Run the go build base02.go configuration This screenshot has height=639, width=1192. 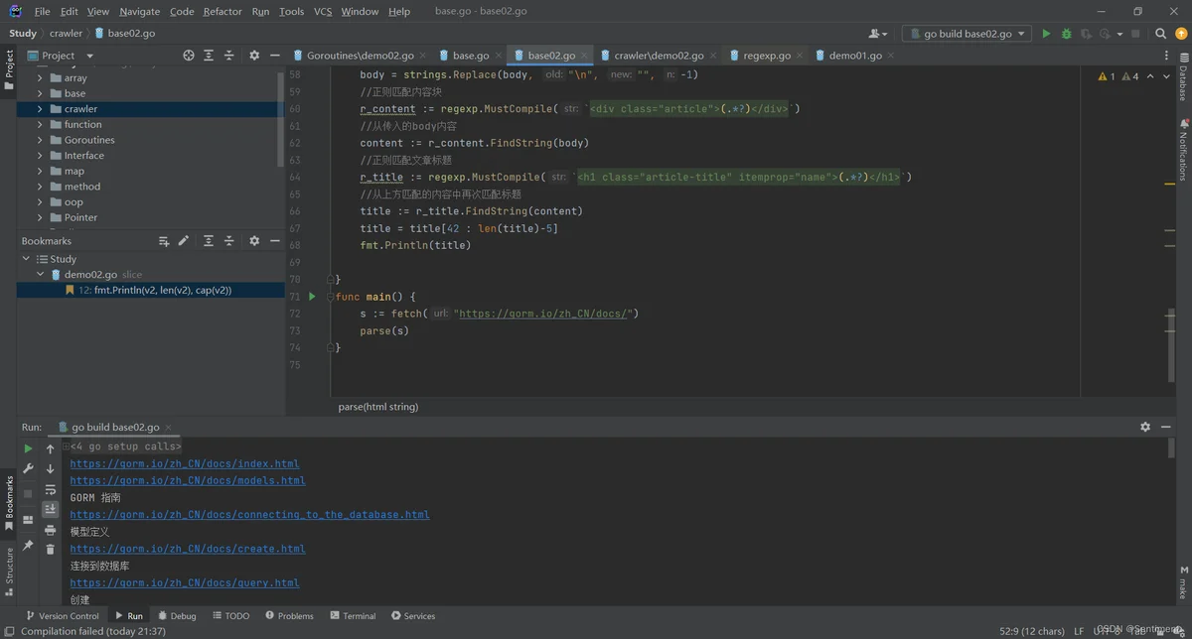(x=1046, y=34)
